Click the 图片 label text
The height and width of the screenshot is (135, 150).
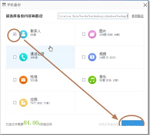coord(103,31)
